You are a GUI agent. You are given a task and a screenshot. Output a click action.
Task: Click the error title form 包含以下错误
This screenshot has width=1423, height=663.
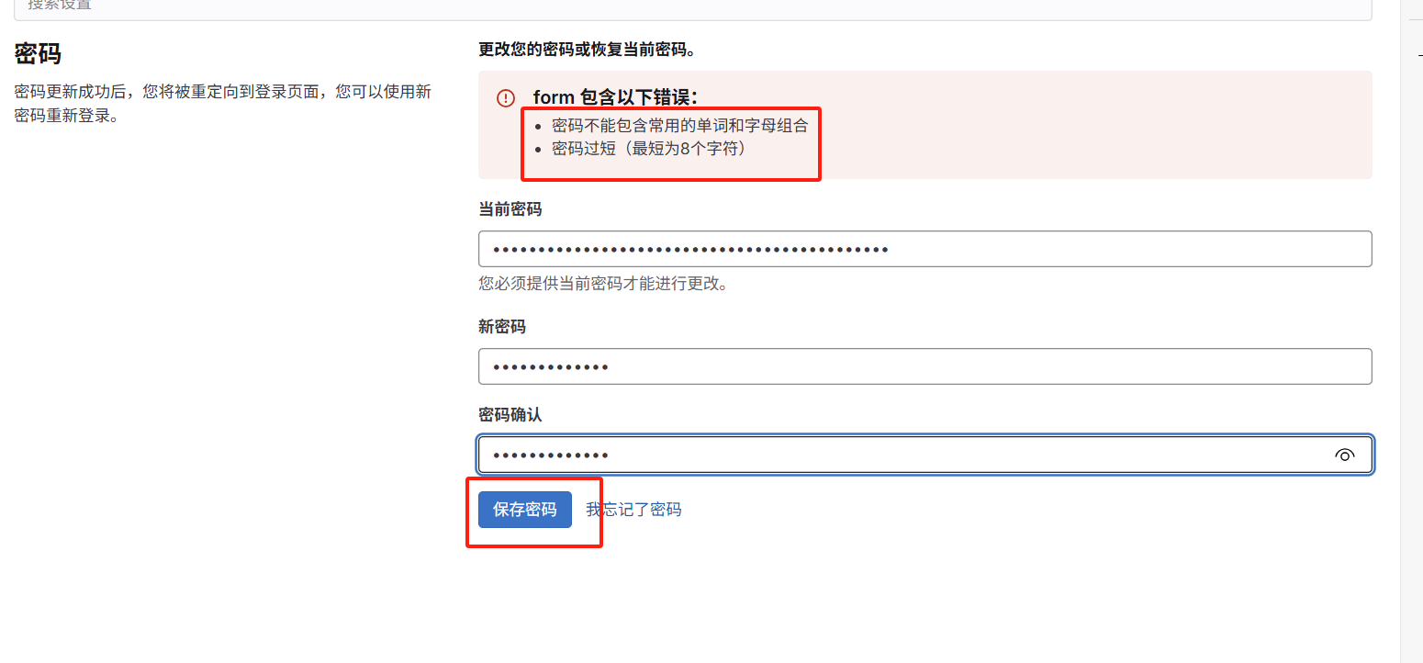click(x=616, y=97)
